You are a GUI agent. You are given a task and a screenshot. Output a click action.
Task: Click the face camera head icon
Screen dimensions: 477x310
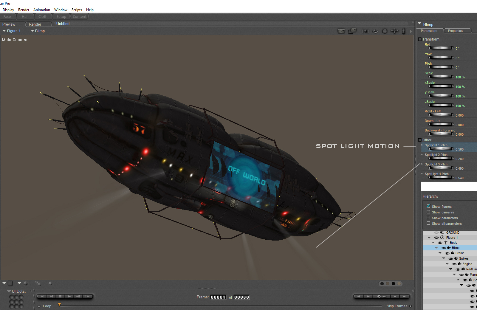coord(385,31)
